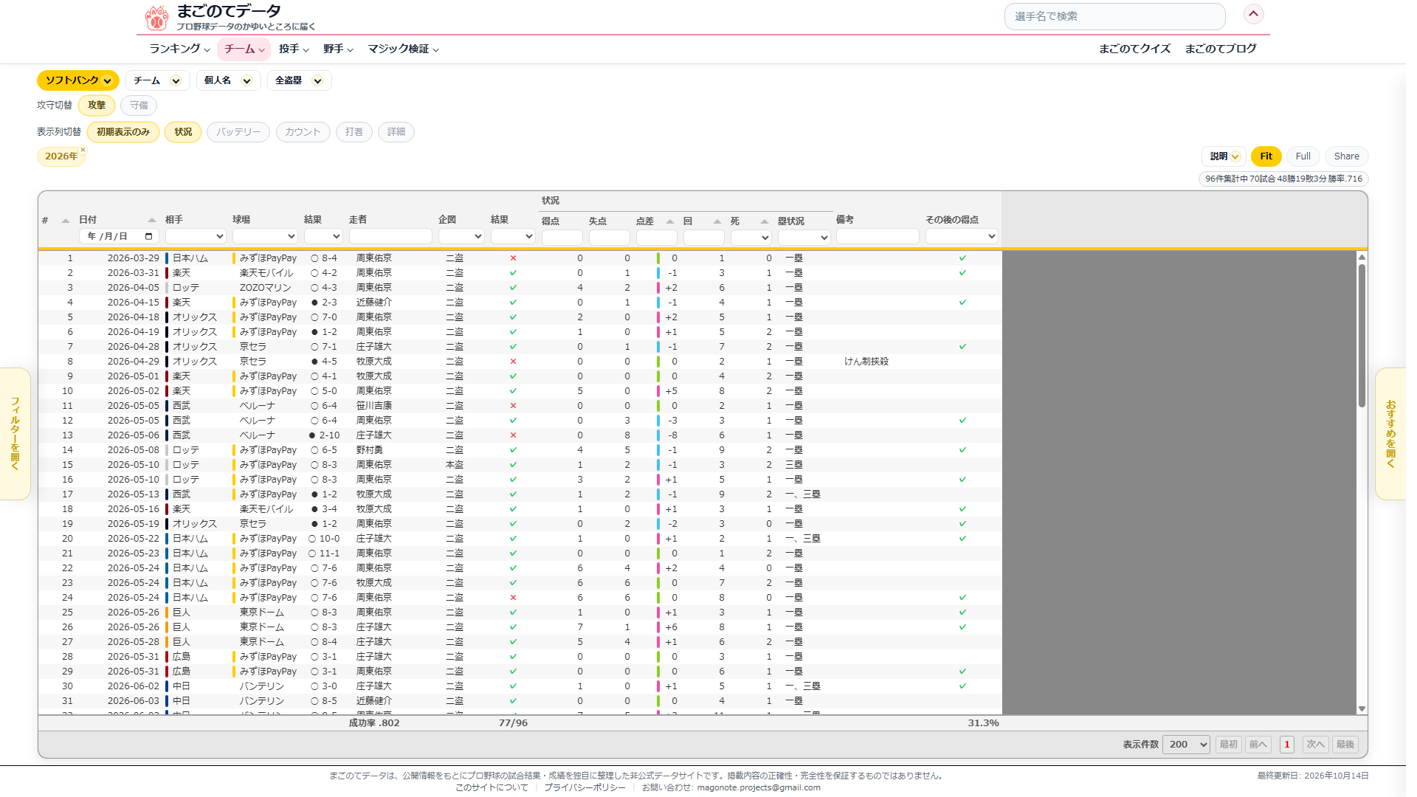The height and width of the screenshot is (797, 1417).
Task: Open the ソフトバンク team dropdown
Action: pyautogui.click(x=78, y=80)
